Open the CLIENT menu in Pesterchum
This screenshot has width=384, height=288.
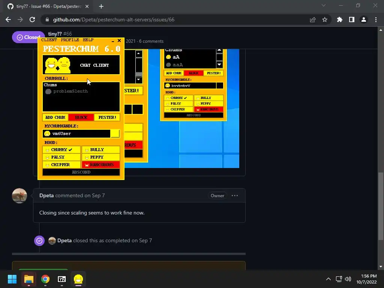tap(49, 40)
